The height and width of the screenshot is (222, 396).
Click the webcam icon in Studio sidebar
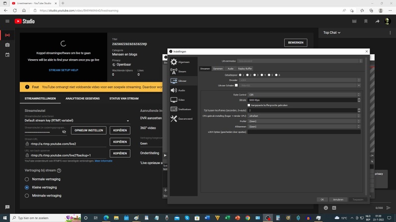7,45
